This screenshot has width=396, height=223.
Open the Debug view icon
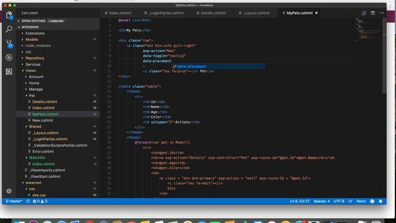click(9, 58)
